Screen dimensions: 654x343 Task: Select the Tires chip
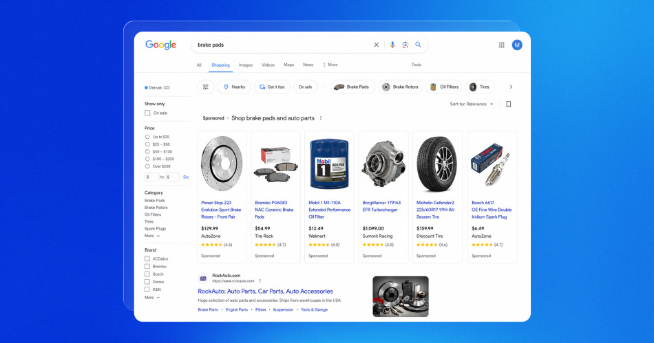pyautogui.click(x=480, y=87)
